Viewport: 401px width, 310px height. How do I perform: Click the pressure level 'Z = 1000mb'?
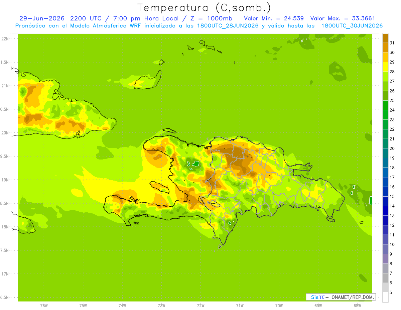(211, 18)
